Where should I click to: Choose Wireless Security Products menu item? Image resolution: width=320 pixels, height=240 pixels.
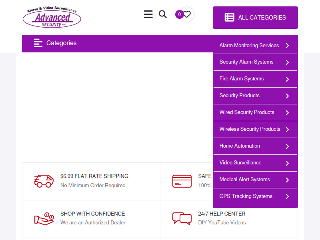click(x=250, y=129)
